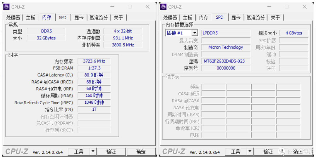
Task: Open 主板 tab in right window
Action: [x=188, y=18]
